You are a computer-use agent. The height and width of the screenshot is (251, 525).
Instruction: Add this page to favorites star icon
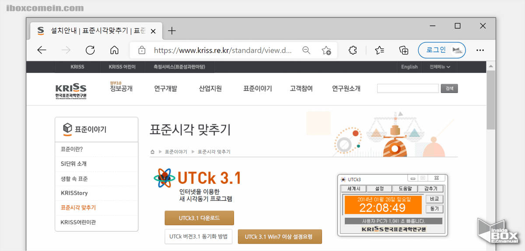[326, 50]
